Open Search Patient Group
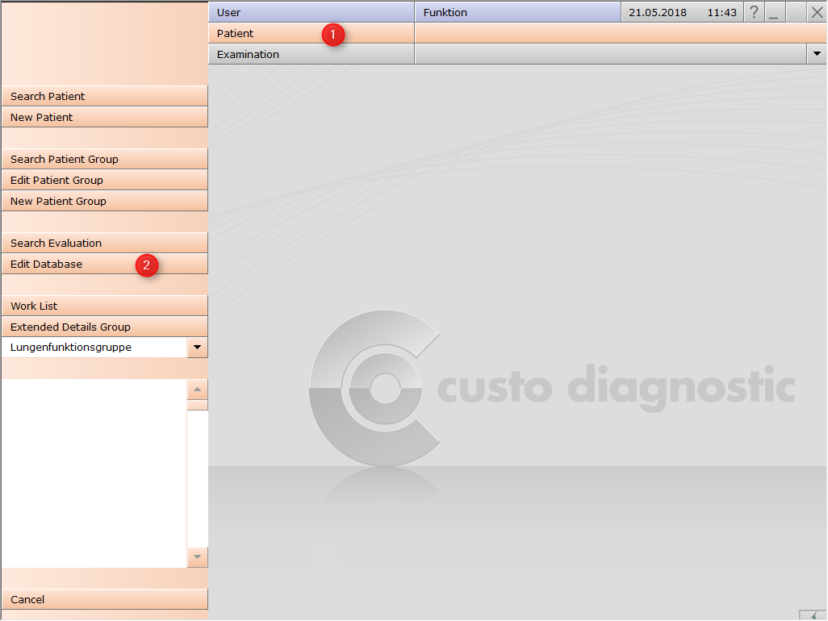 coord(105,159)
